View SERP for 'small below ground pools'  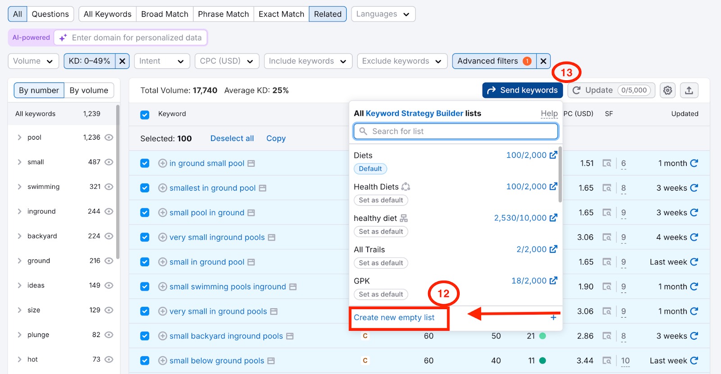pyautogui.click(x=607, y=360)
